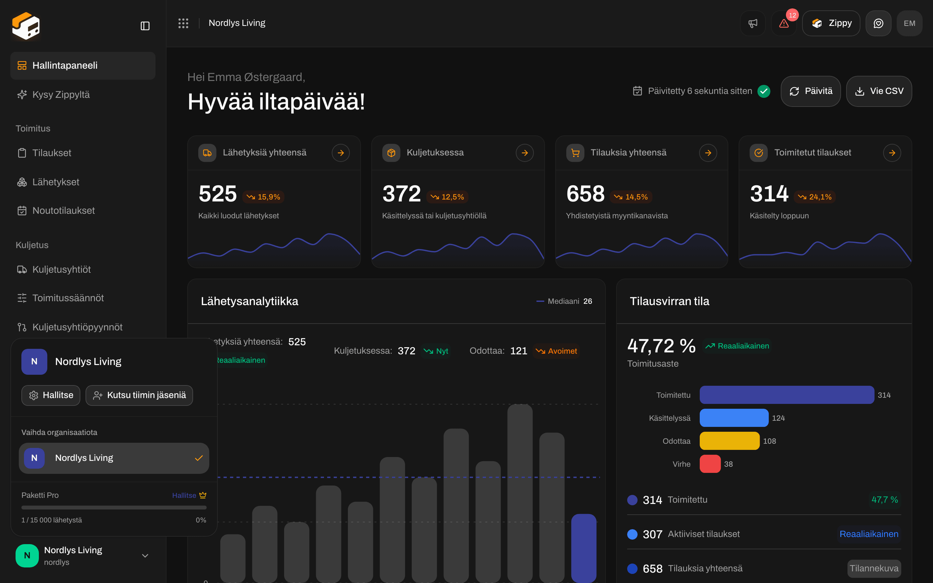This screenshot has height=583, width=933.
Task: Collapse the sidebar with the panel icon
Action: [x=145, y=26]
